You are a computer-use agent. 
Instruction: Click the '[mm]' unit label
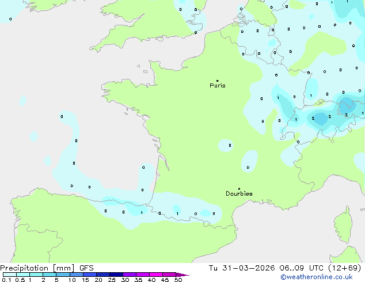click(x=63, y=268)
